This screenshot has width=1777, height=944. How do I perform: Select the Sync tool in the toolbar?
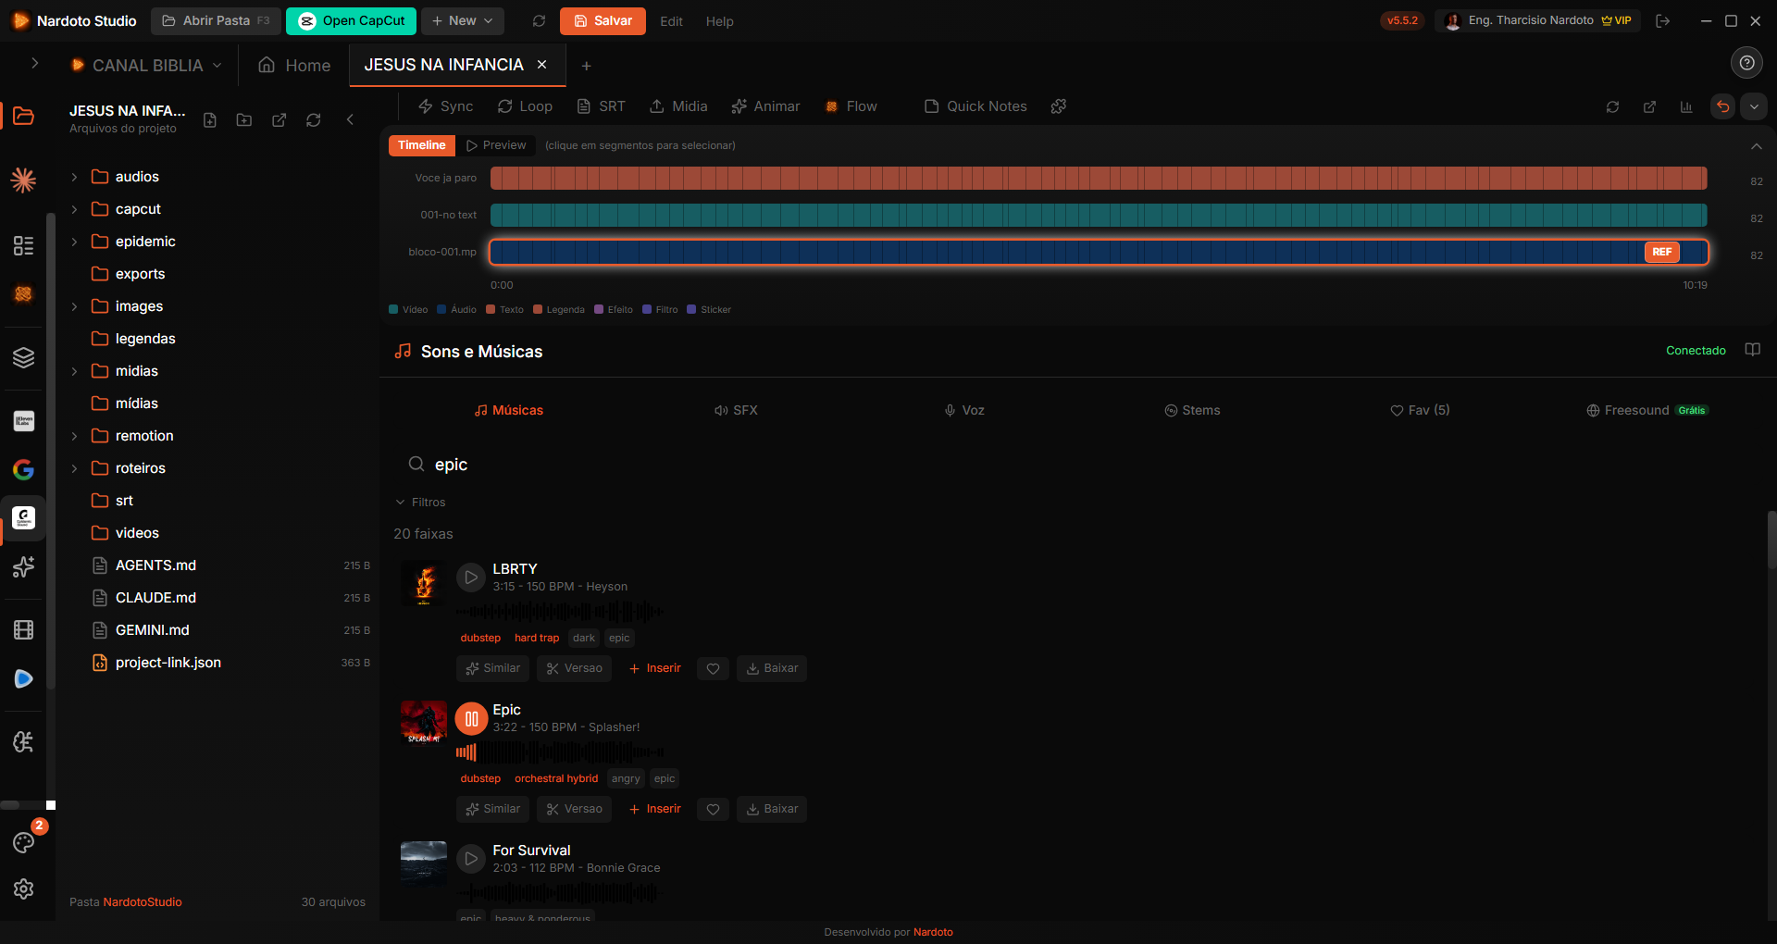445,106
